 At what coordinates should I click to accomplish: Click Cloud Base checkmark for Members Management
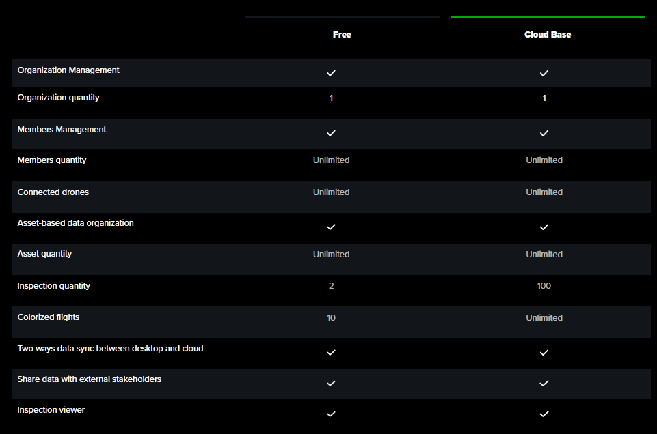[x=544, y=133]
